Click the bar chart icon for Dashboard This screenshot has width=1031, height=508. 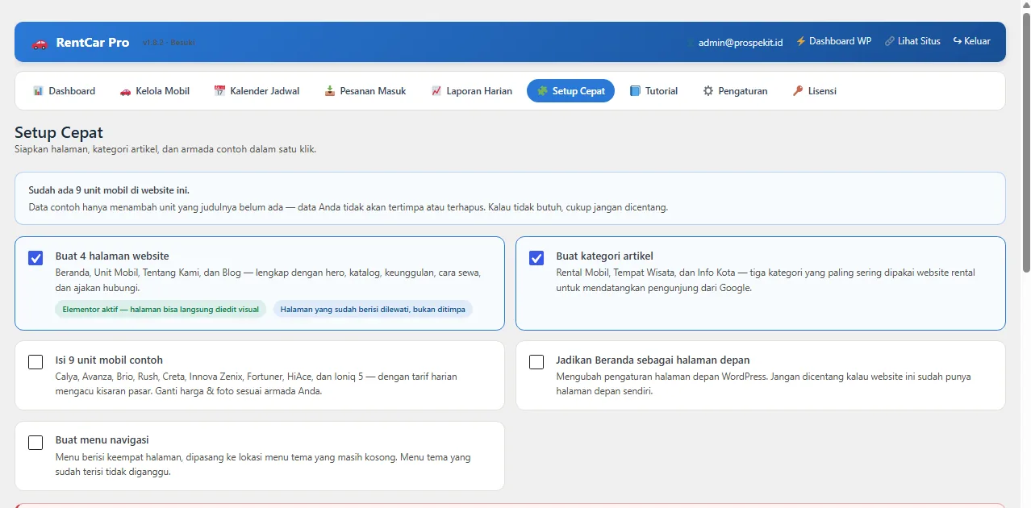coord(38,91)
